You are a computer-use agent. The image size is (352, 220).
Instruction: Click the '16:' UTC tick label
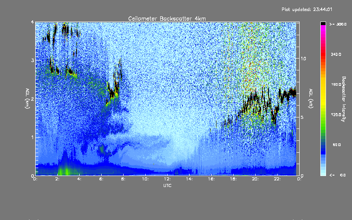[211, 179]
